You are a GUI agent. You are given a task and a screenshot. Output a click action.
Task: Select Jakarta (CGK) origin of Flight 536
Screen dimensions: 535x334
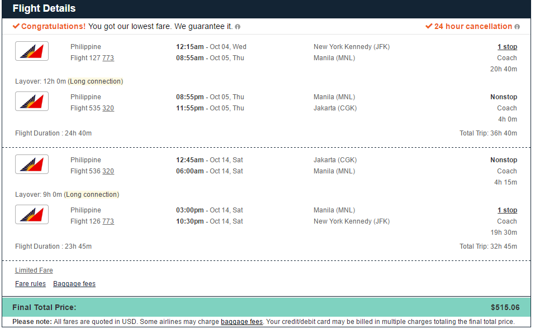(335, 160)
